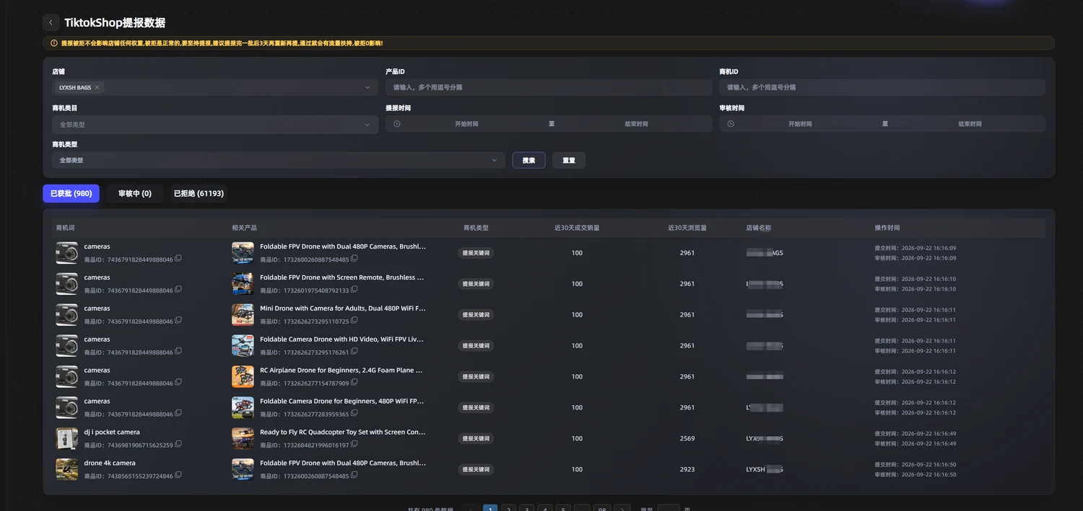
Task: Open the Mini Drone with Camera thumbnail
Action: tap(243, 314)
